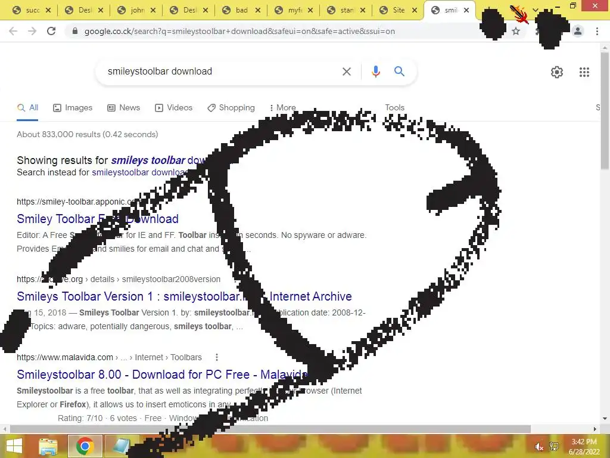This screenshot has height=458, width=610.
Task: Click the scroll right arrow
Action: tap(595, 429)
